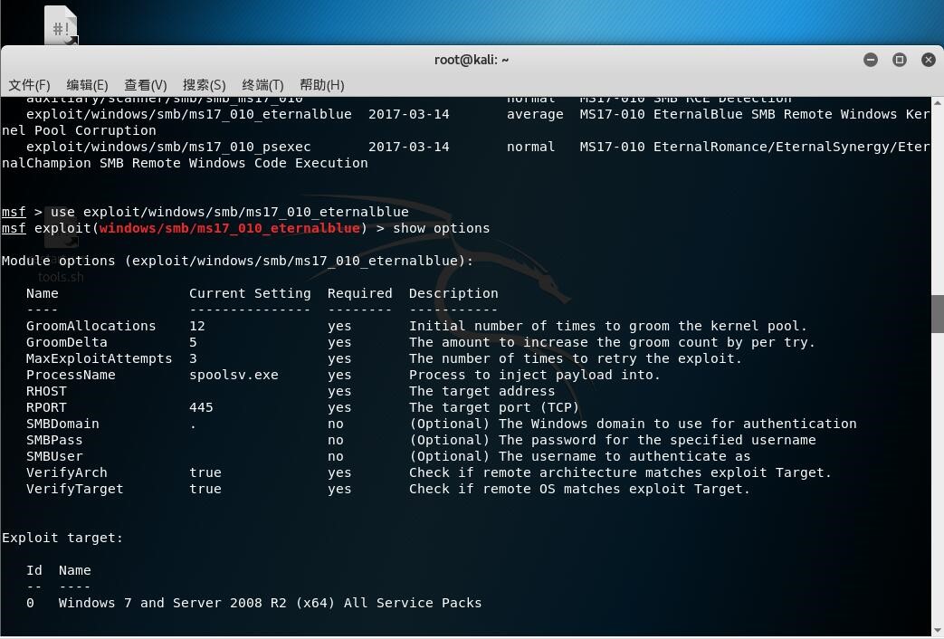
Task: Click the 445 port value
Action: 201,407
